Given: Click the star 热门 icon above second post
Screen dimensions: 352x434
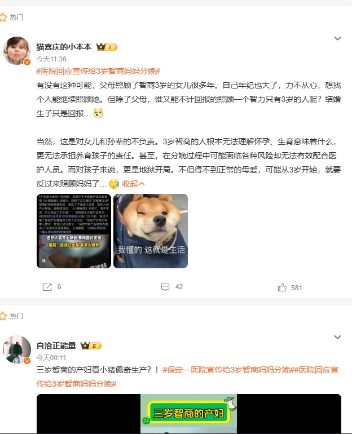Looking at the screenshot, I should 3,316.
